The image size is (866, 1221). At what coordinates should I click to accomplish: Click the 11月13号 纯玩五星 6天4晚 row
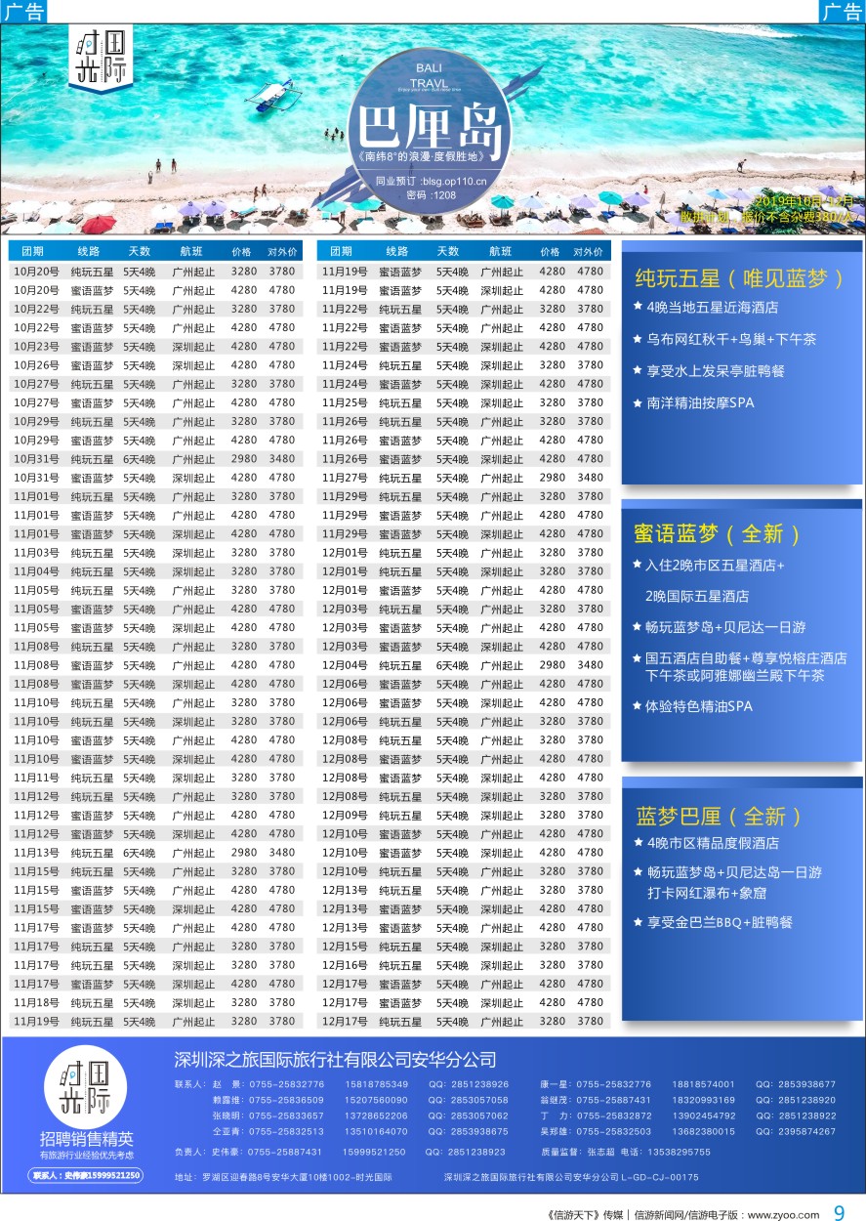(x=156, y=853)
